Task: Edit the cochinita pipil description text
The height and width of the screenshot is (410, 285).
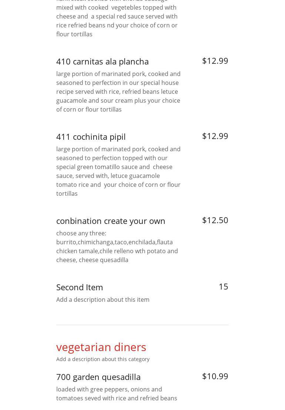Action: (118, 171)
